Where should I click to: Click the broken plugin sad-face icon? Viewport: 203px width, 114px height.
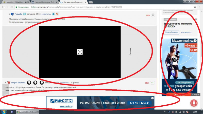click(x=80, y=52)
